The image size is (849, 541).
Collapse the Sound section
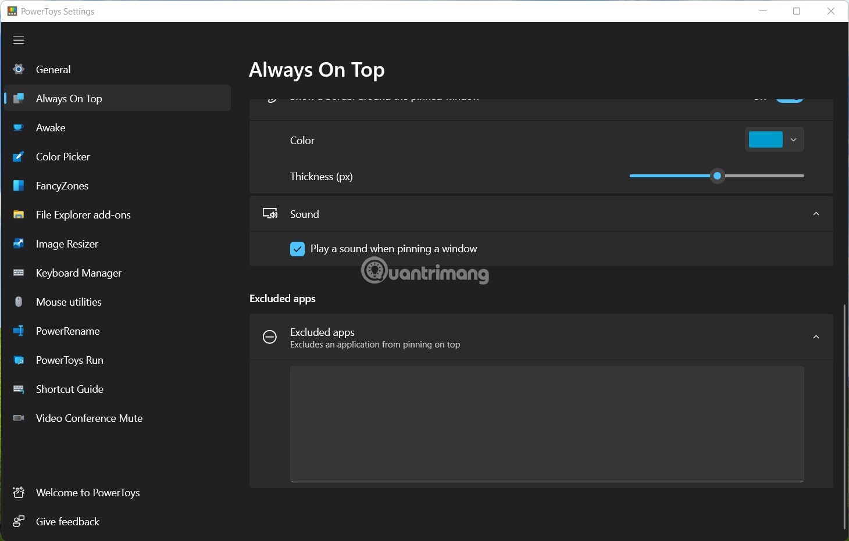[x=815, y=213]
